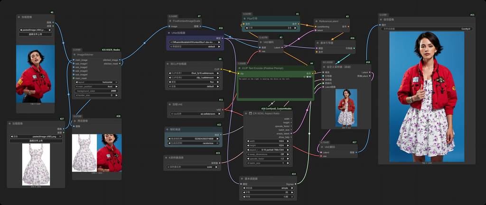Open the 9:16 portrait 768x1344 aspect ratio dropdown
This screenshot has height=205, width=486.
click(x=268, y=150)
